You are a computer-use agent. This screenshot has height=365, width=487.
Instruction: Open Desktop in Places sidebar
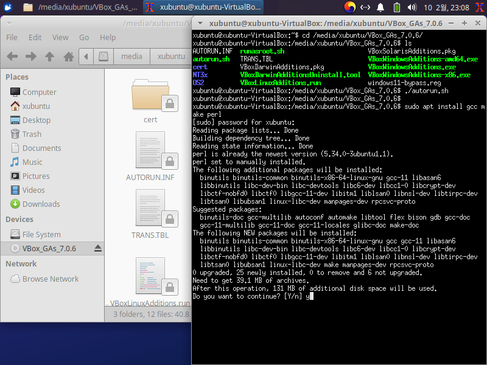[x=53, y=120]
